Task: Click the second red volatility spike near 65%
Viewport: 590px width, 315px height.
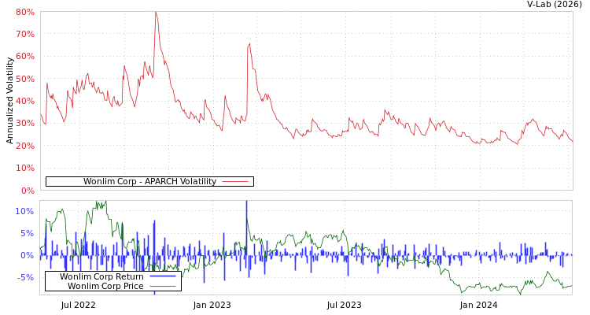Action: (249, 44)
